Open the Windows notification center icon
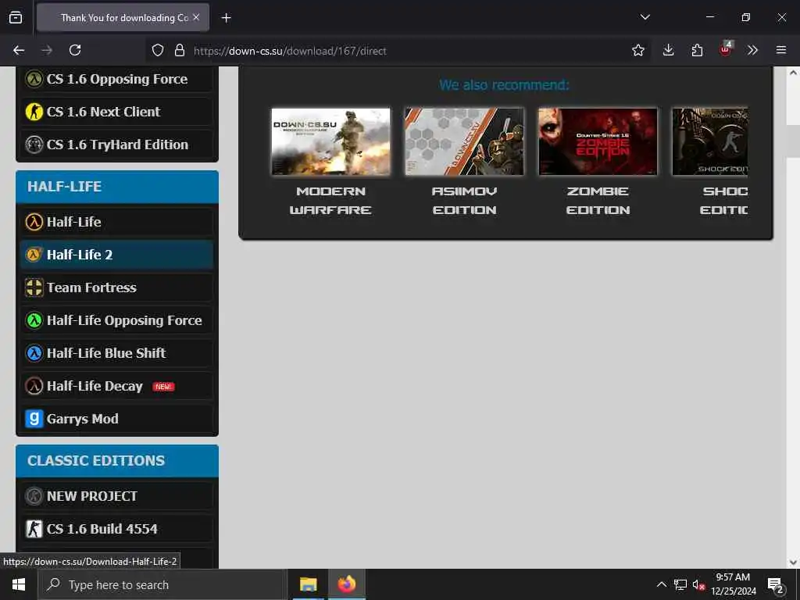Image resolution: width=800 pixels, height=600 pixels. pos(776,584)
